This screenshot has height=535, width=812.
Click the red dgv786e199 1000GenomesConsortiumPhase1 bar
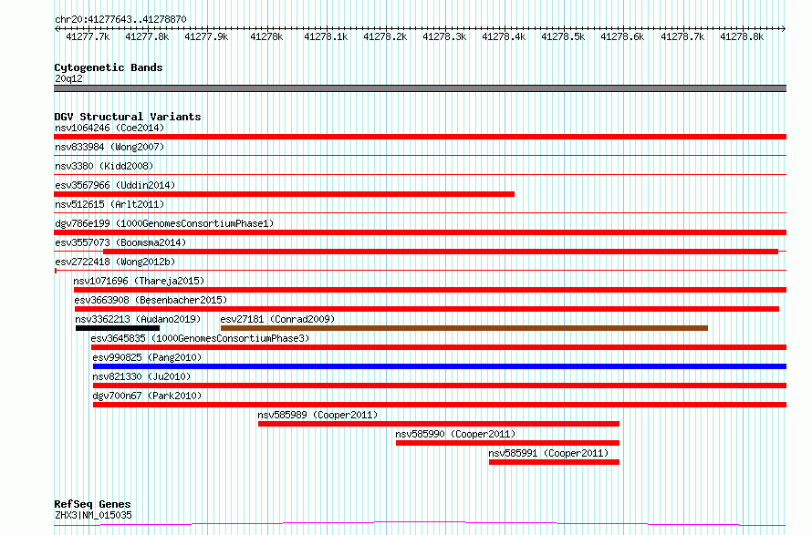pos(420,232)
